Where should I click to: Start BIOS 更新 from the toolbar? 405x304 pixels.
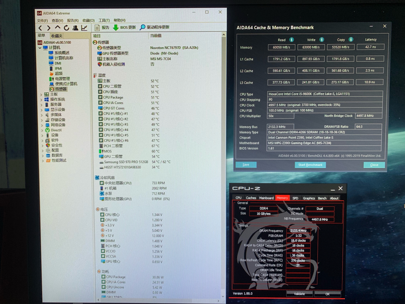click(125, 28)
